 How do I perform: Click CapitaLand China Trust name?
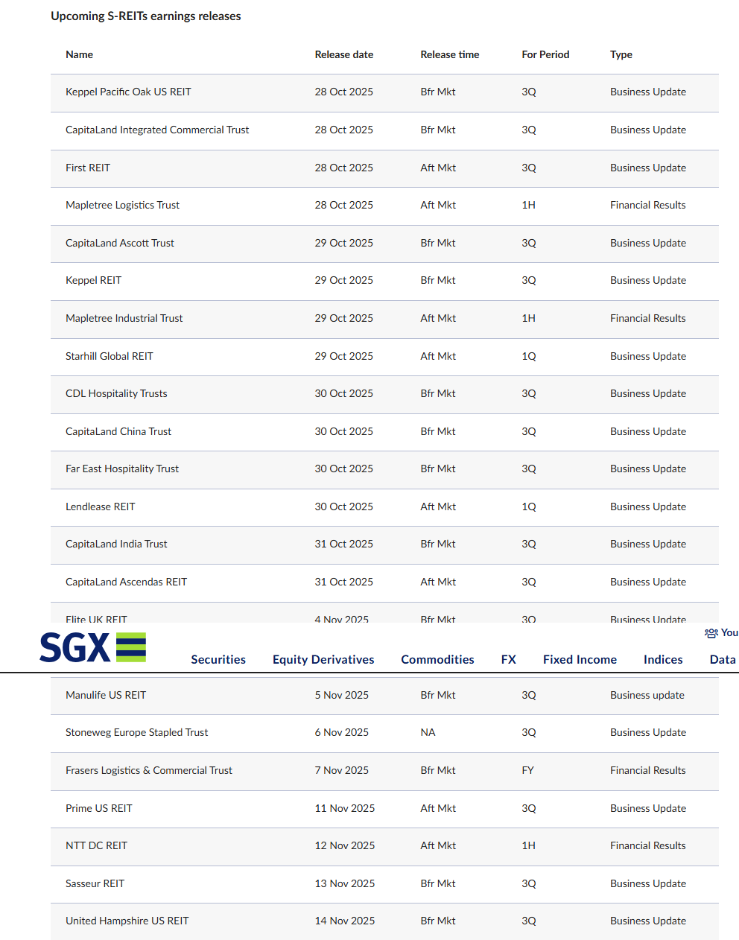pyautogui.click(x=118, y=431)
